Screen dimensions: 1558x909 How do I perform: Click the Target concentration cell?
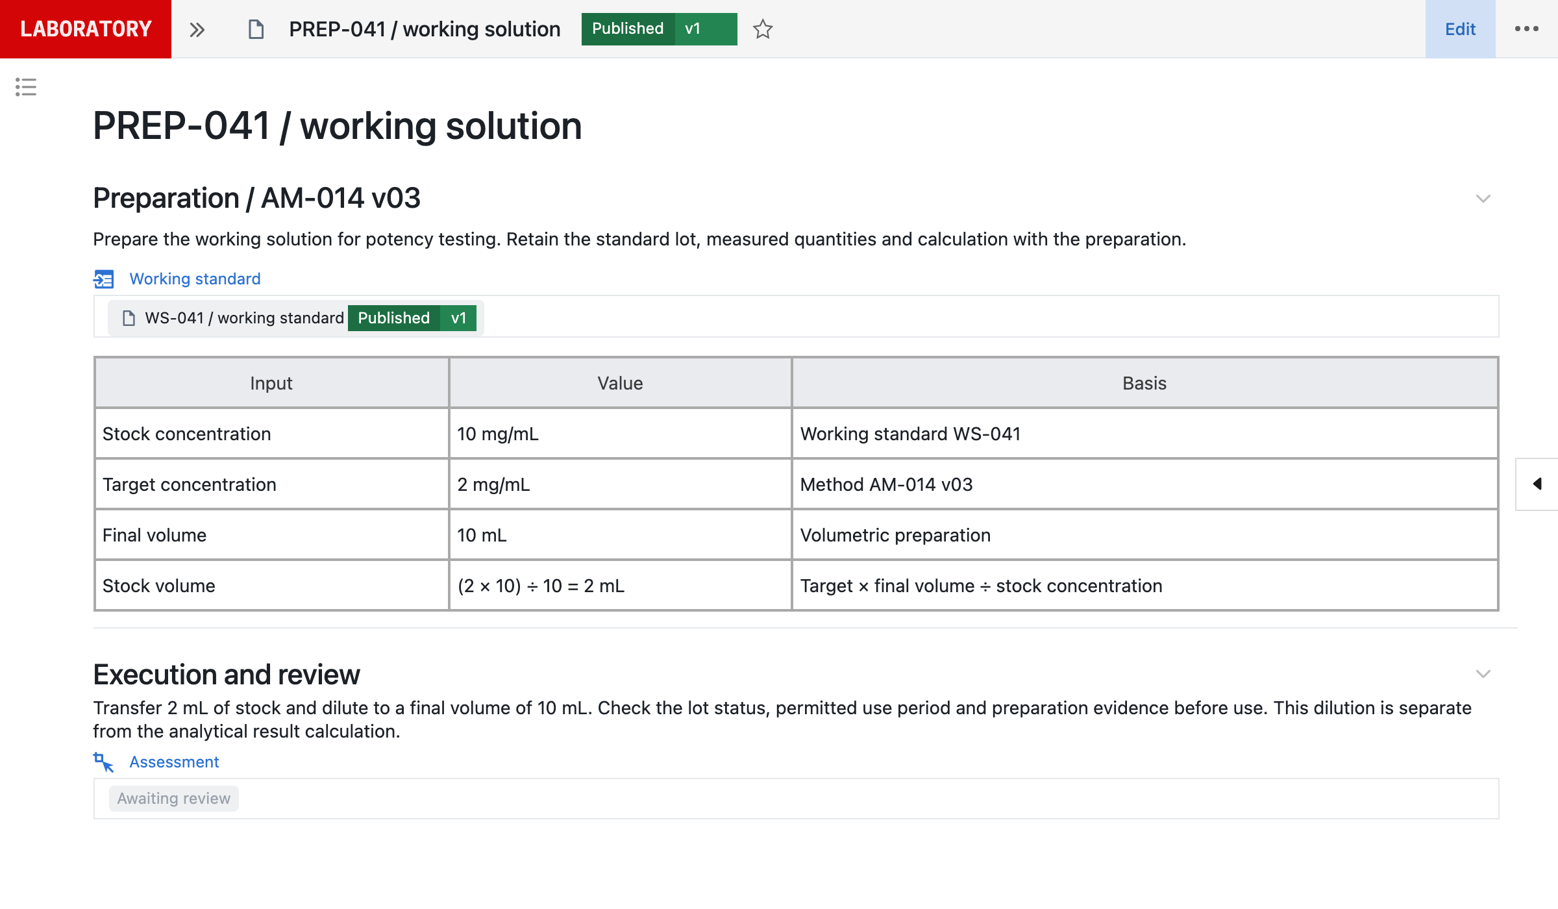click(271, 484)
